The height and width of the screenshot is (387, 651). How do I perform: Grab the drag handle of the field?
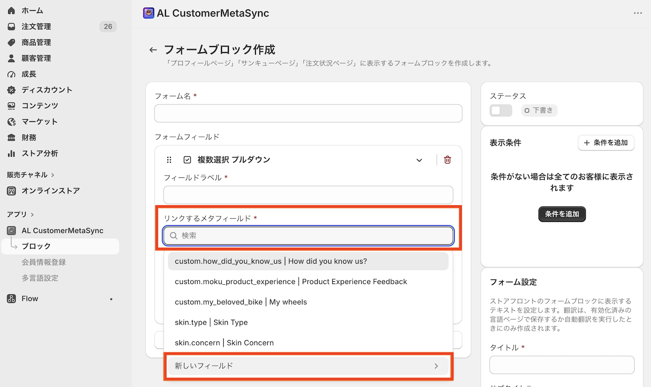(169, 160)
